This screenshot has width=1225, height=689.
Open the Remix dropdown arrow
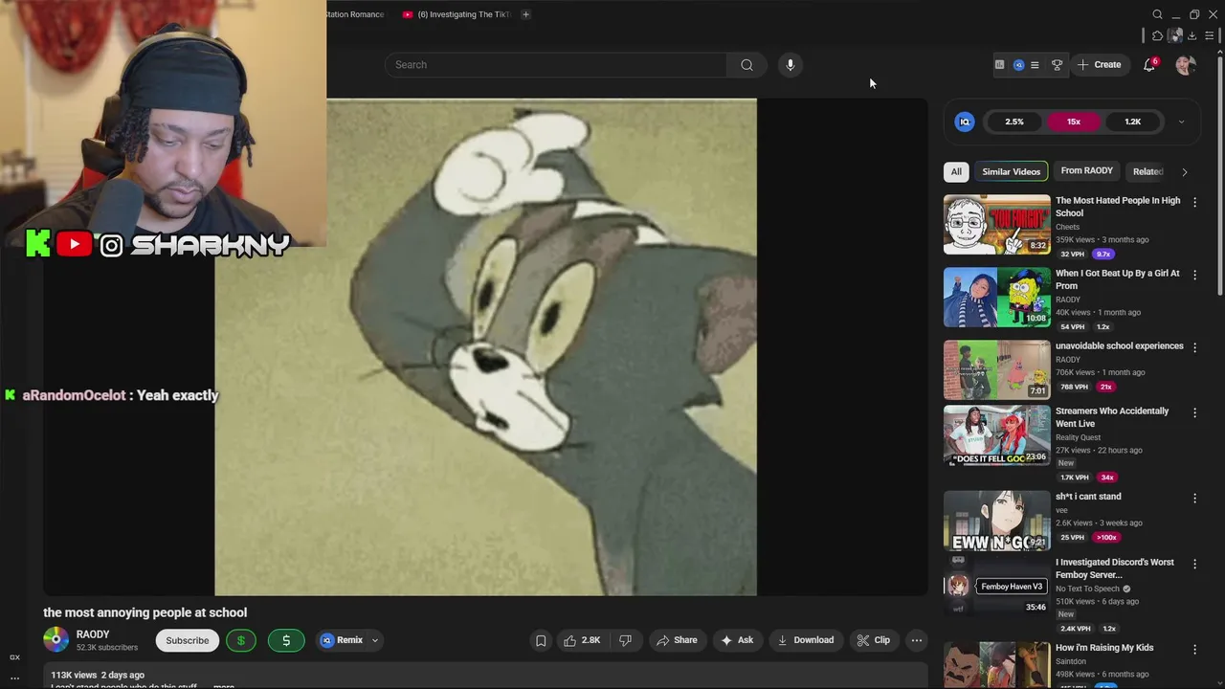coord(375,640)
